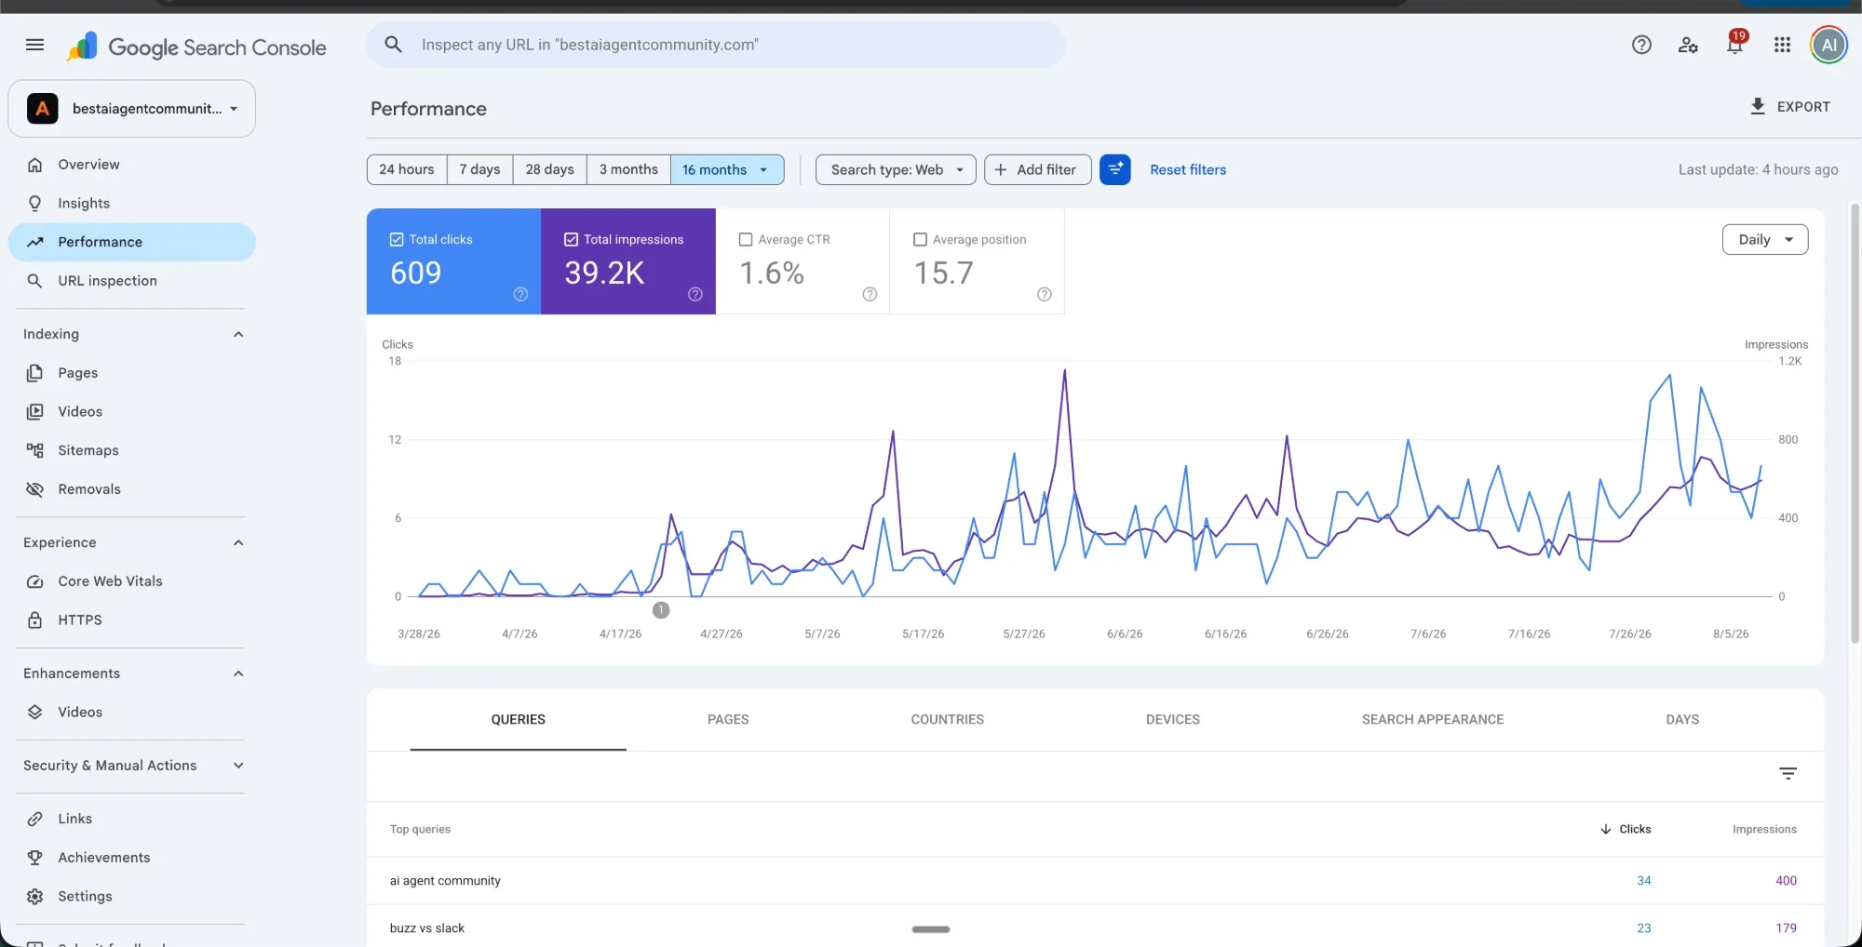The image size is (1862, 947).
Task: Select the 3 months range
Action: coord(628,169)
